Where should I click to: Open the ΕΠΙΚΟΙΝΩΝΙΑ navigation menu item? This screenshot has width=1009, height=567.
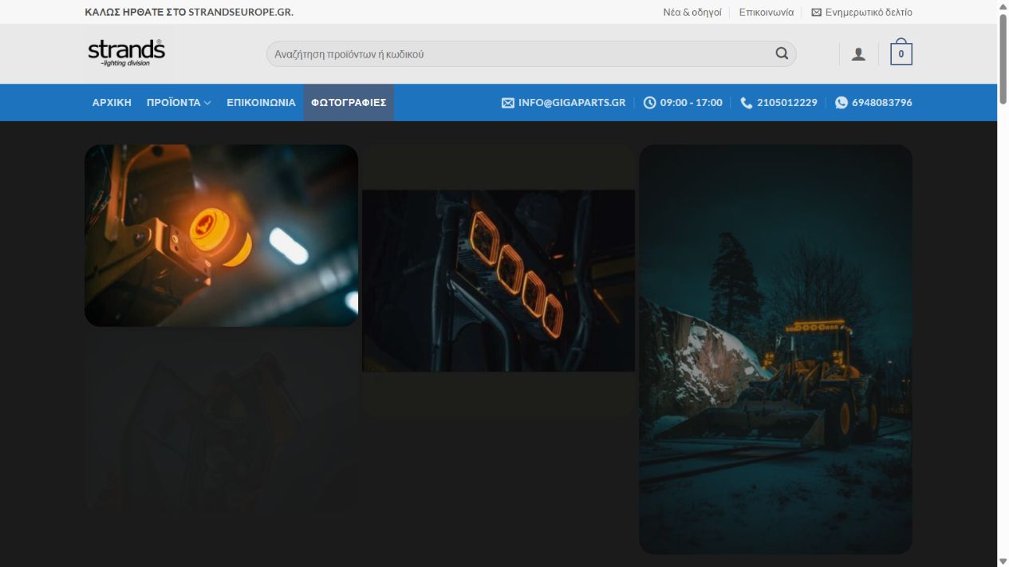261,103
